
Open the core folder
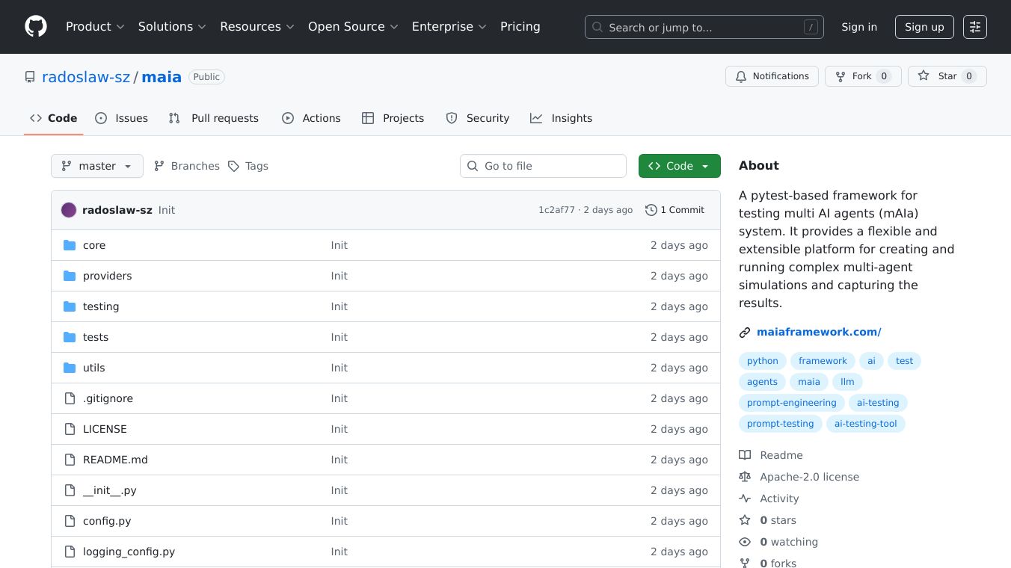(94, 245)
